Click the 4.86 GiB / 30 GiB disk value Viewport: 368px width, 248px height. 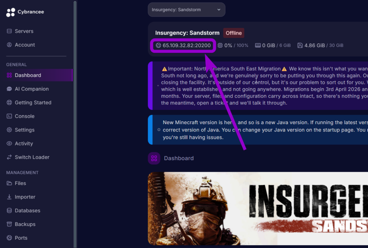point(324,45)
